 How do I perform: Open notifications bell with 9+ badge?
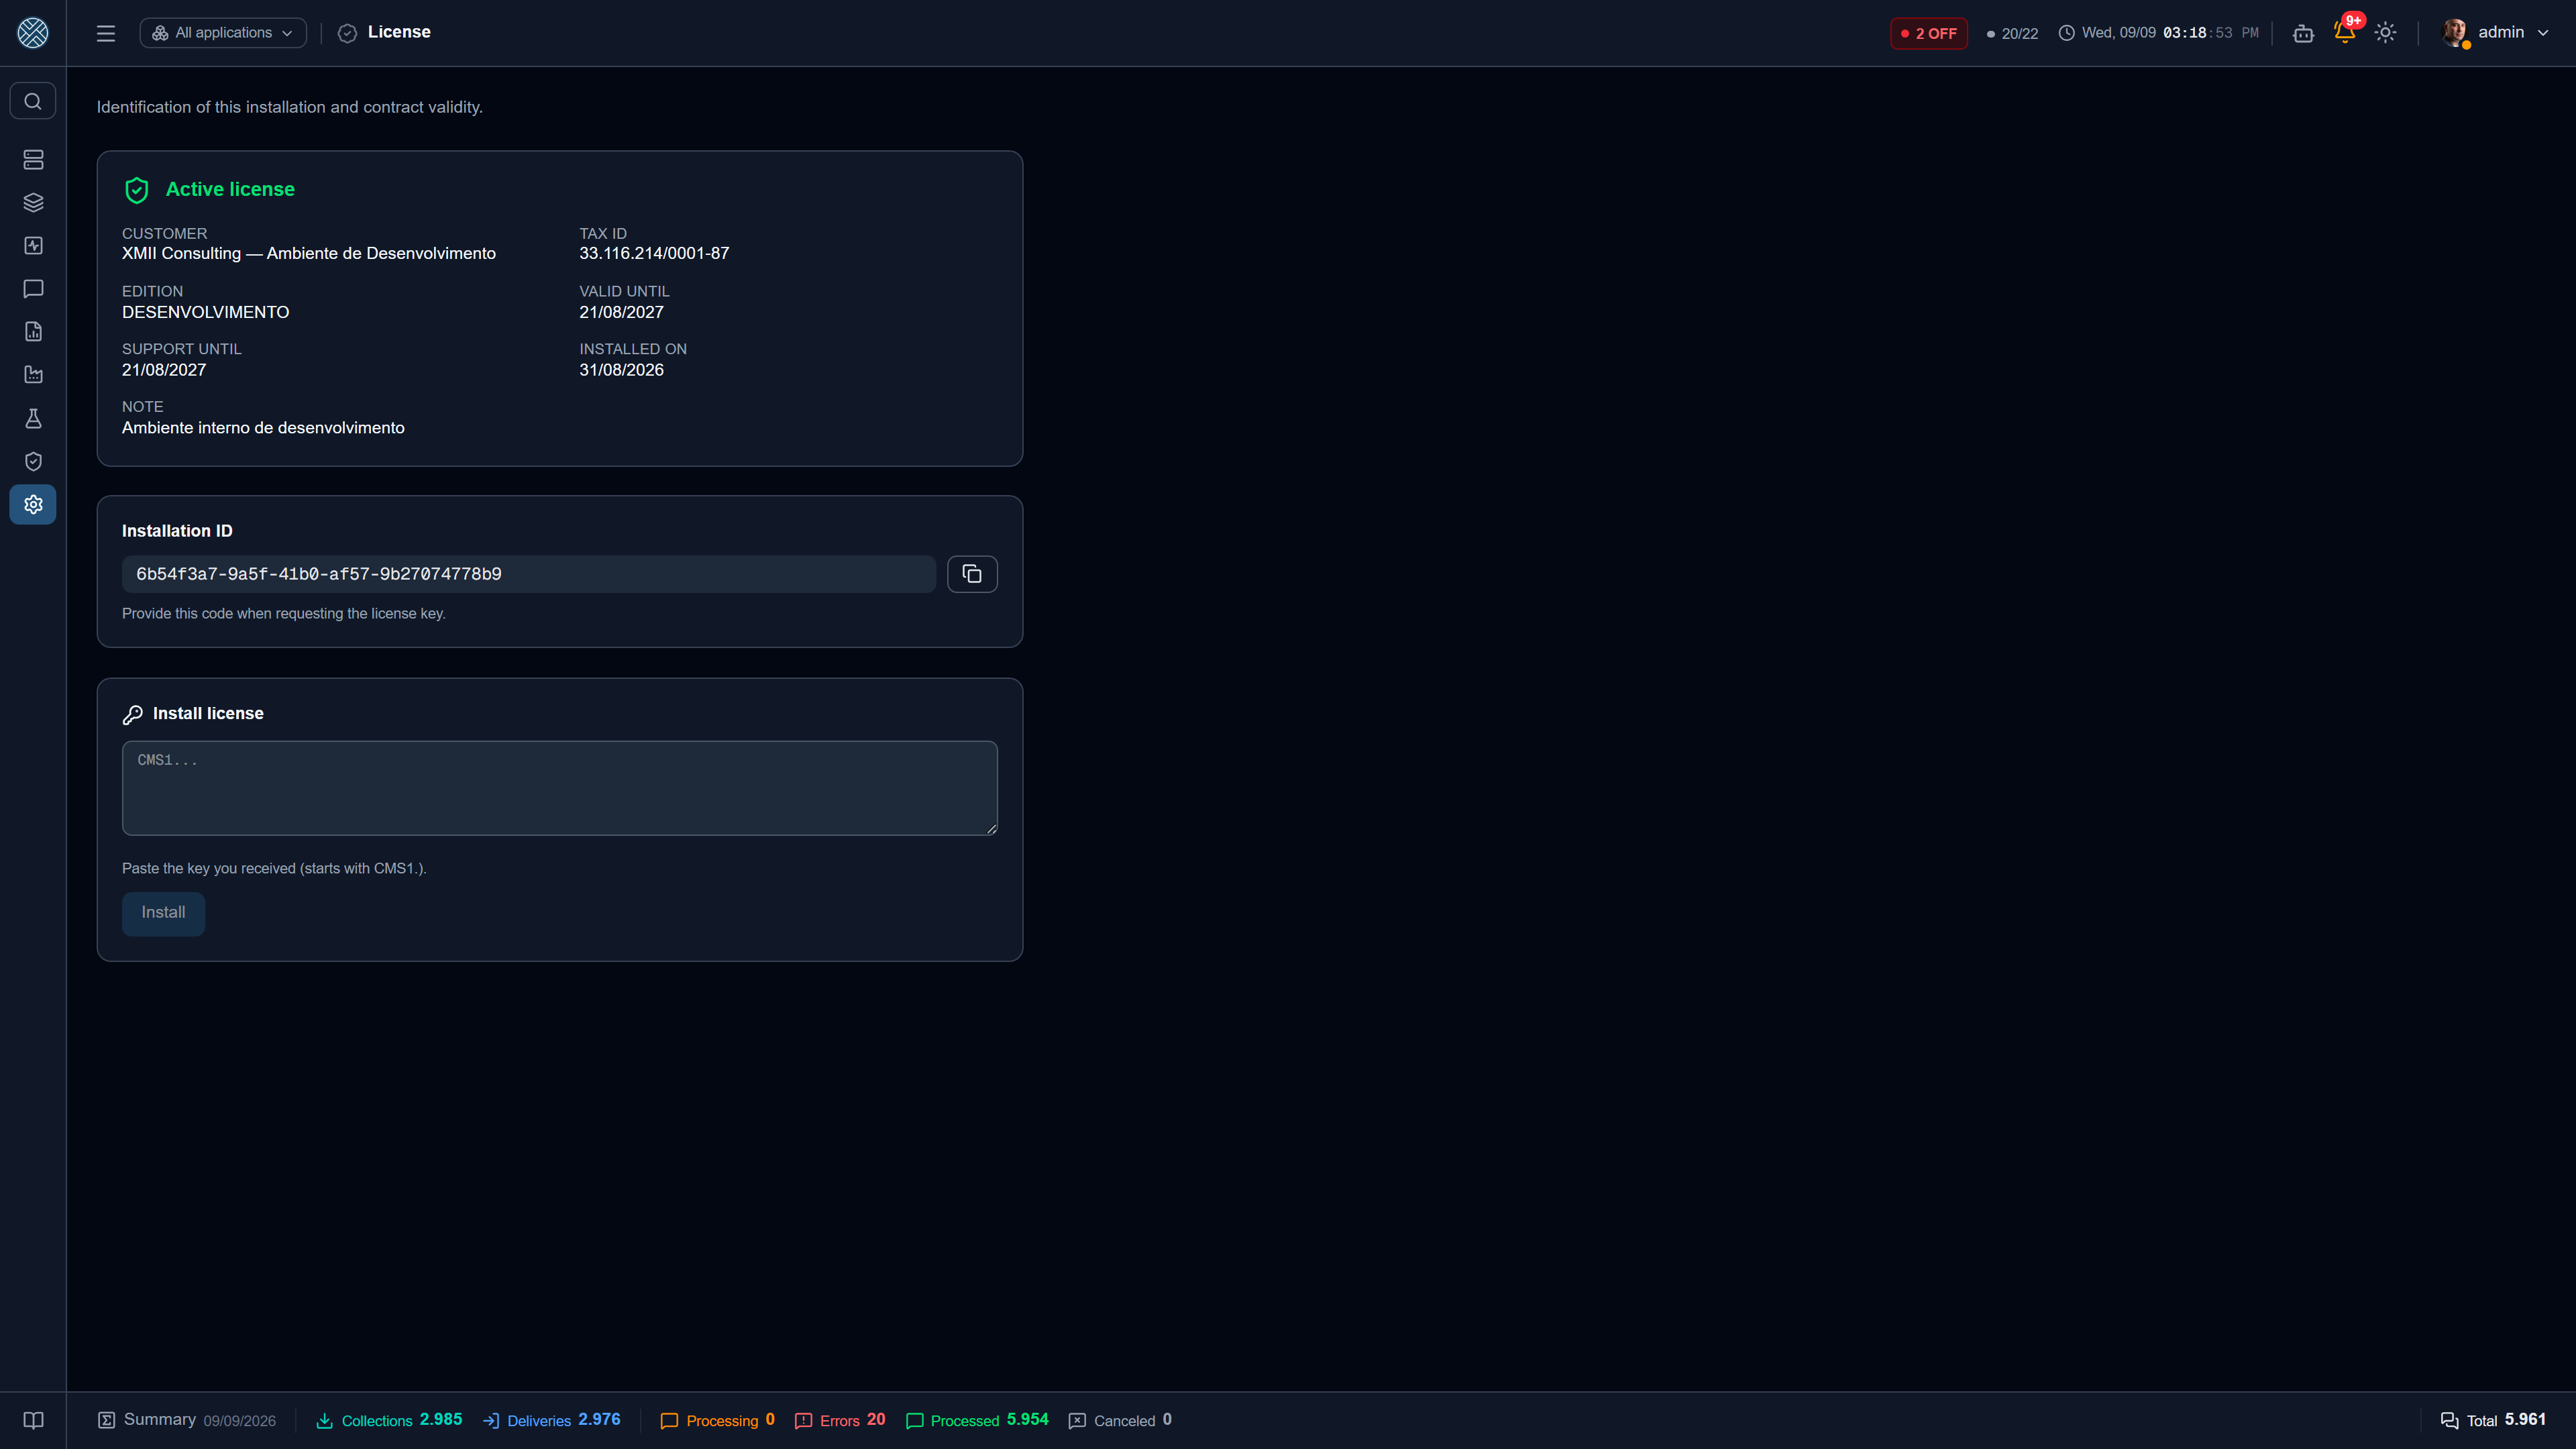click(x=2345, y=31)
